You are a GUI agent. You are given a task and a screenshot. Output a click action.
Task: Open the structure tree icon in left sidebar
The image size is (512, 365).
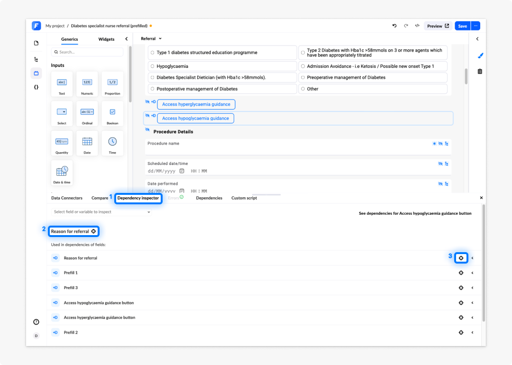36,59
